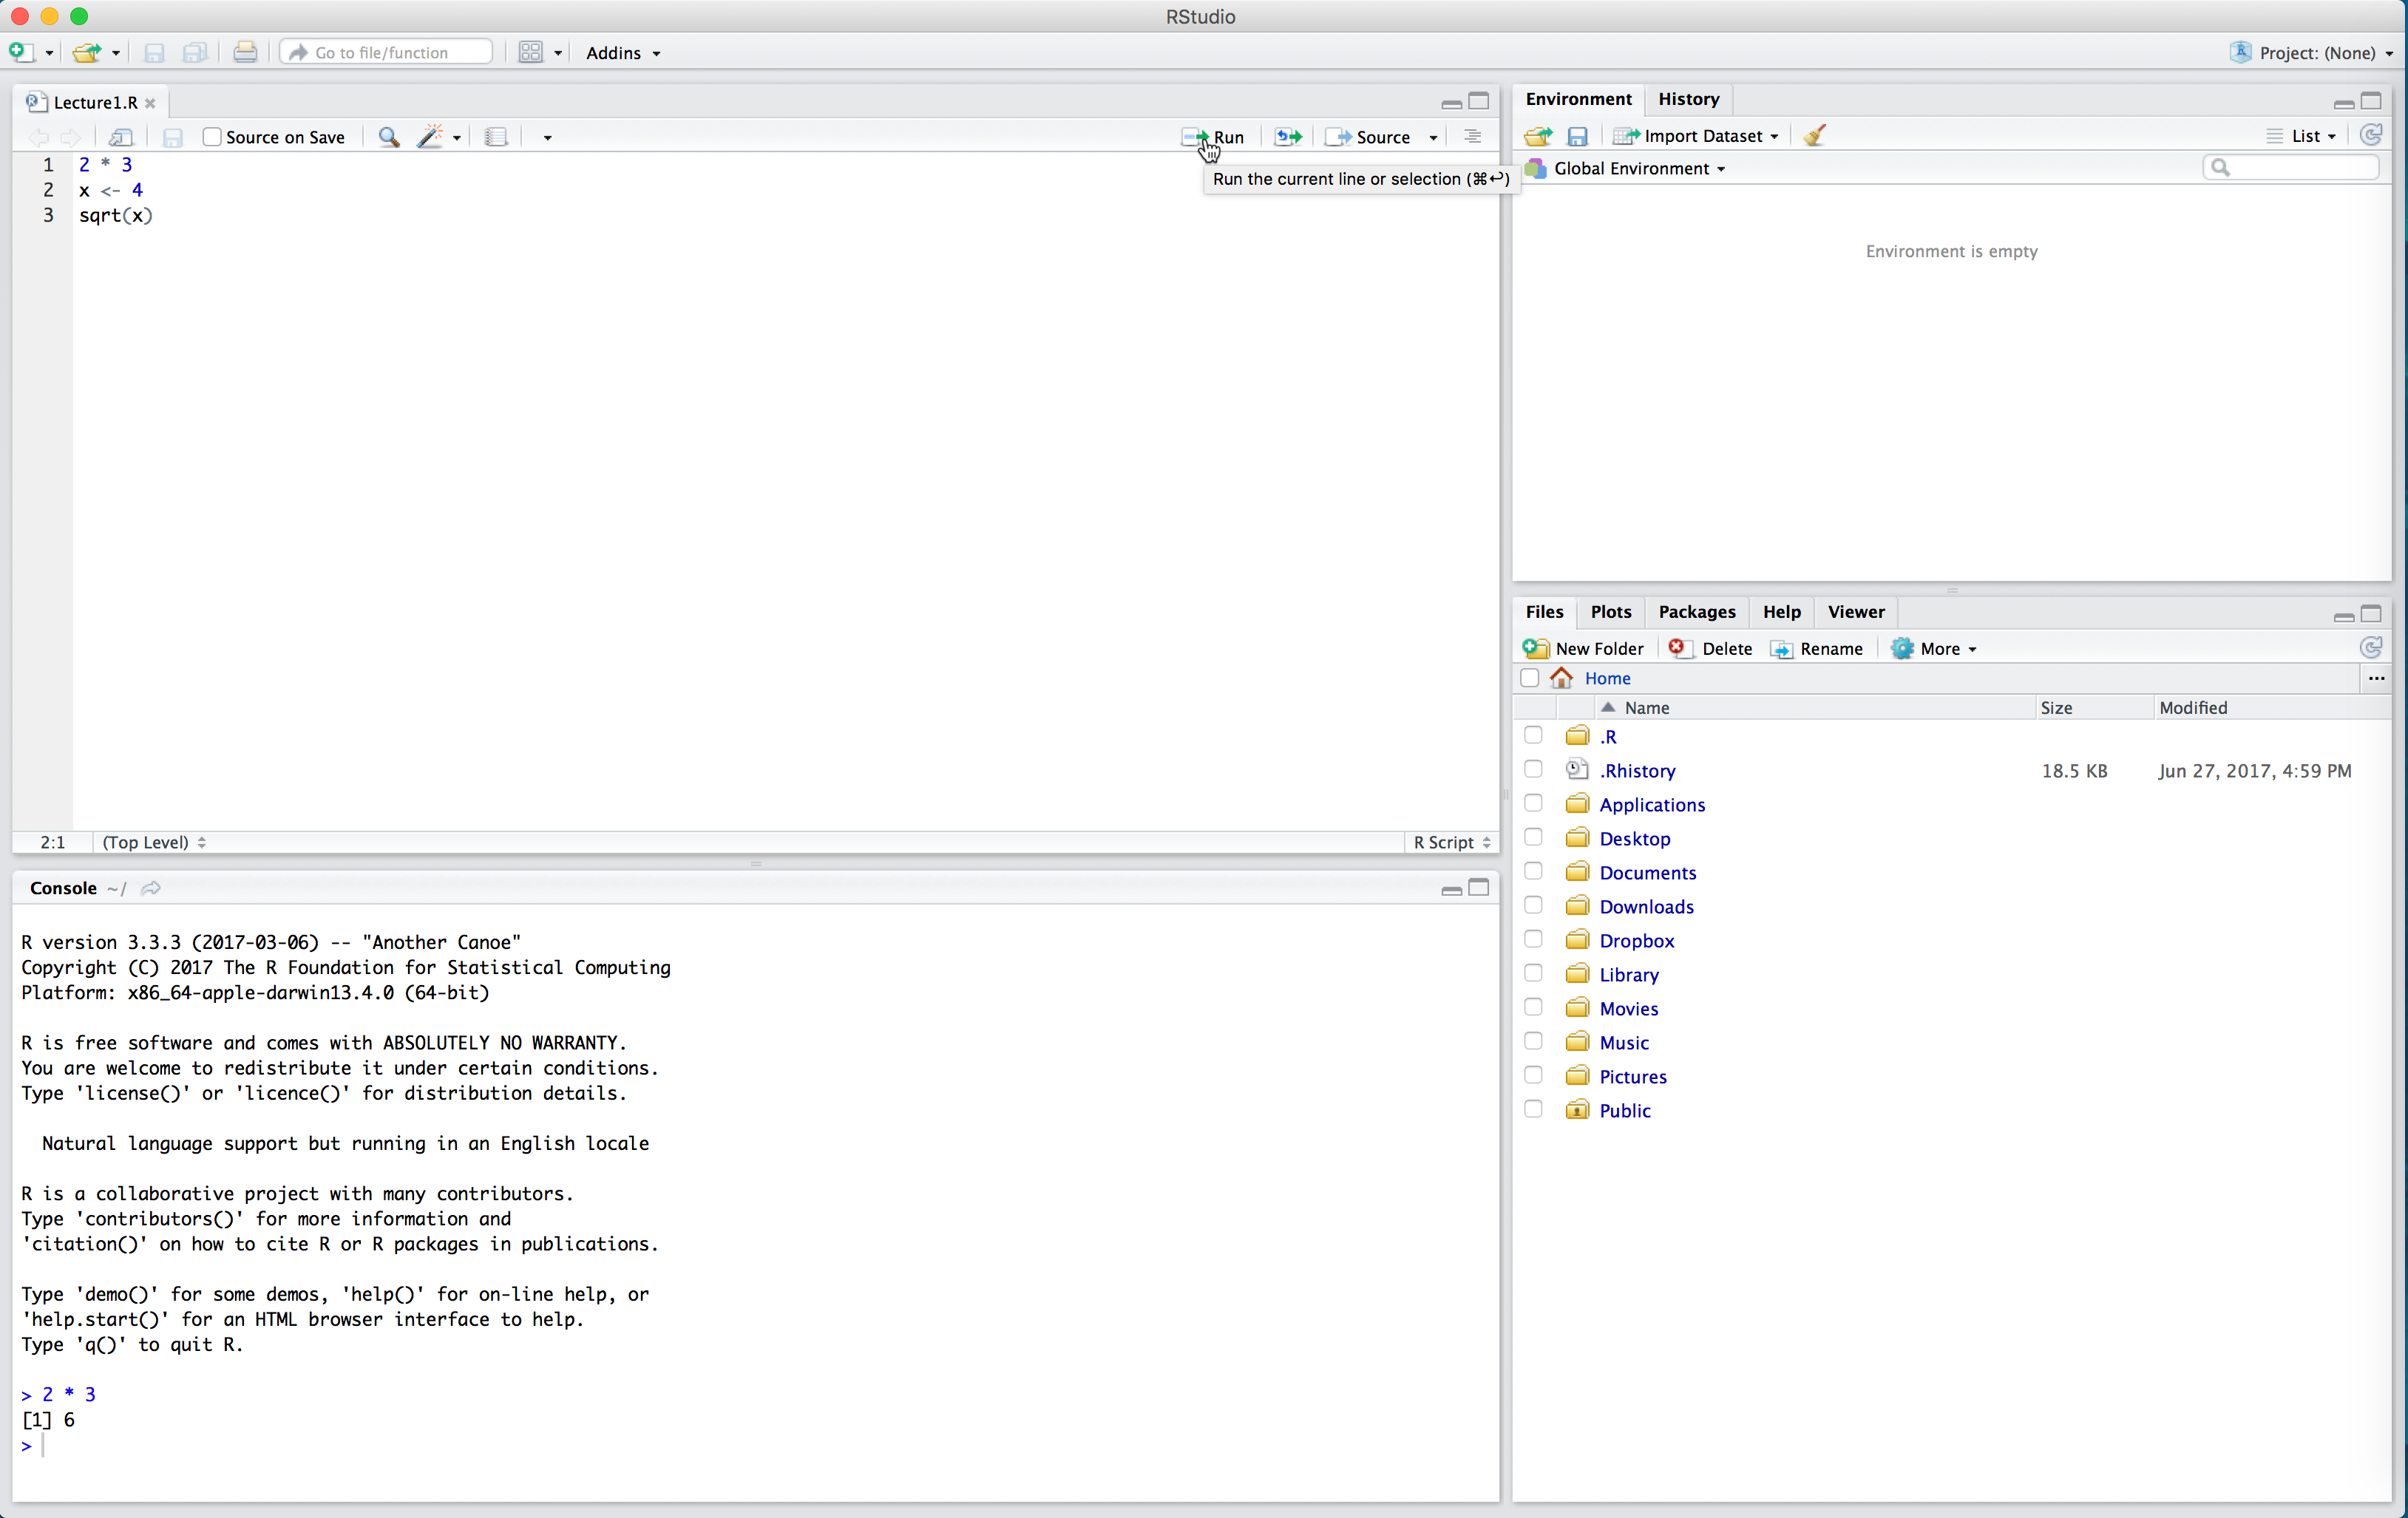The image size is (2408, 1518).
Task: Check the box beside Documents folder
Action: [1532, 871]
